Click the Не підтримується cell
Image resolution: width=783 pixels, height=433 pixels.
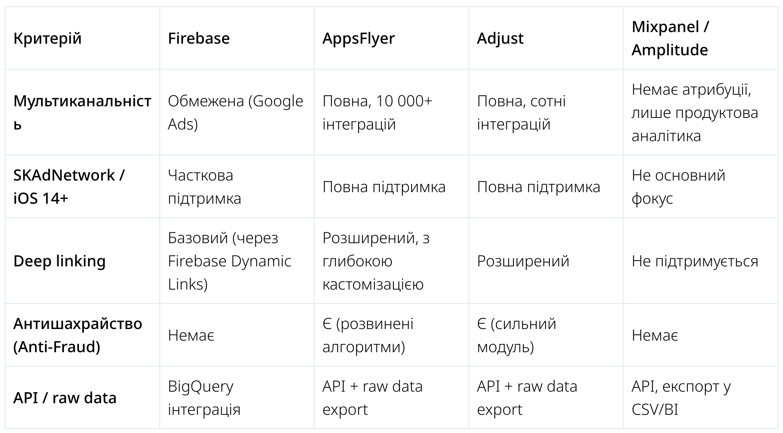[x=695, y=261]
